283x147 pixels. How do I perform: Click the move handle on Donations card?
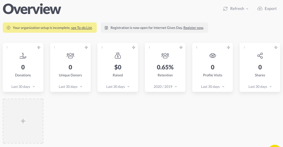pyautogui.click(x=39, y=47)
